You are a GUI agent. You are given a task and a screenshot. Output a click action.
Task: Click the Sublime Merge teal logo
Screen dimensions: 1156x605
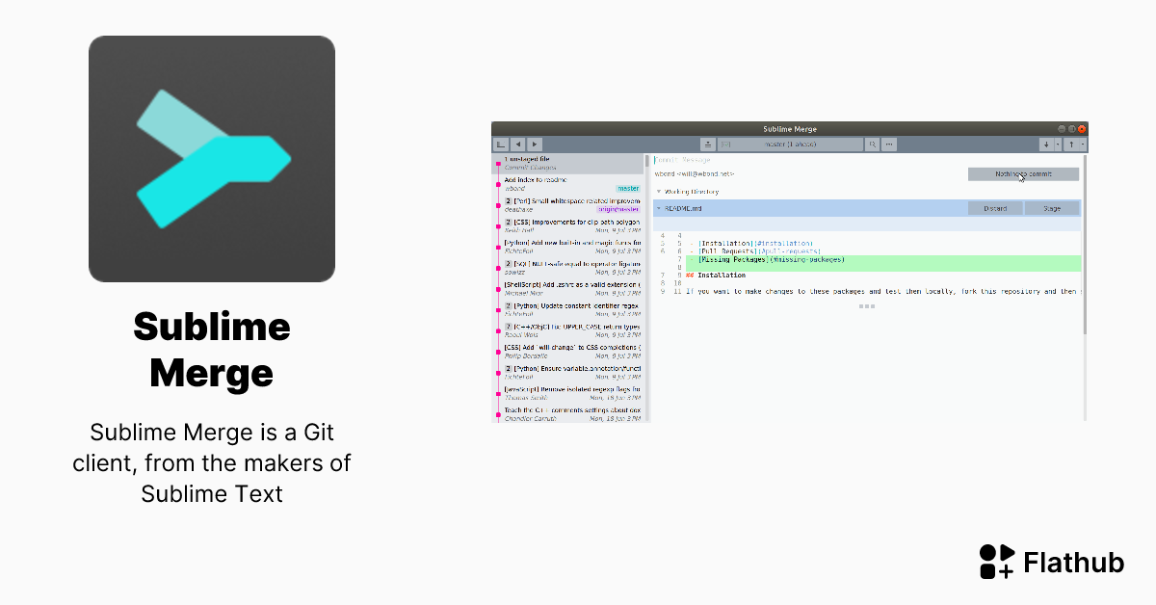tap(212, 158)
